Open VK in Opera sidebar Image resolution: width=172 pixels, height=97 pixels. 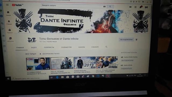point(2,16)
